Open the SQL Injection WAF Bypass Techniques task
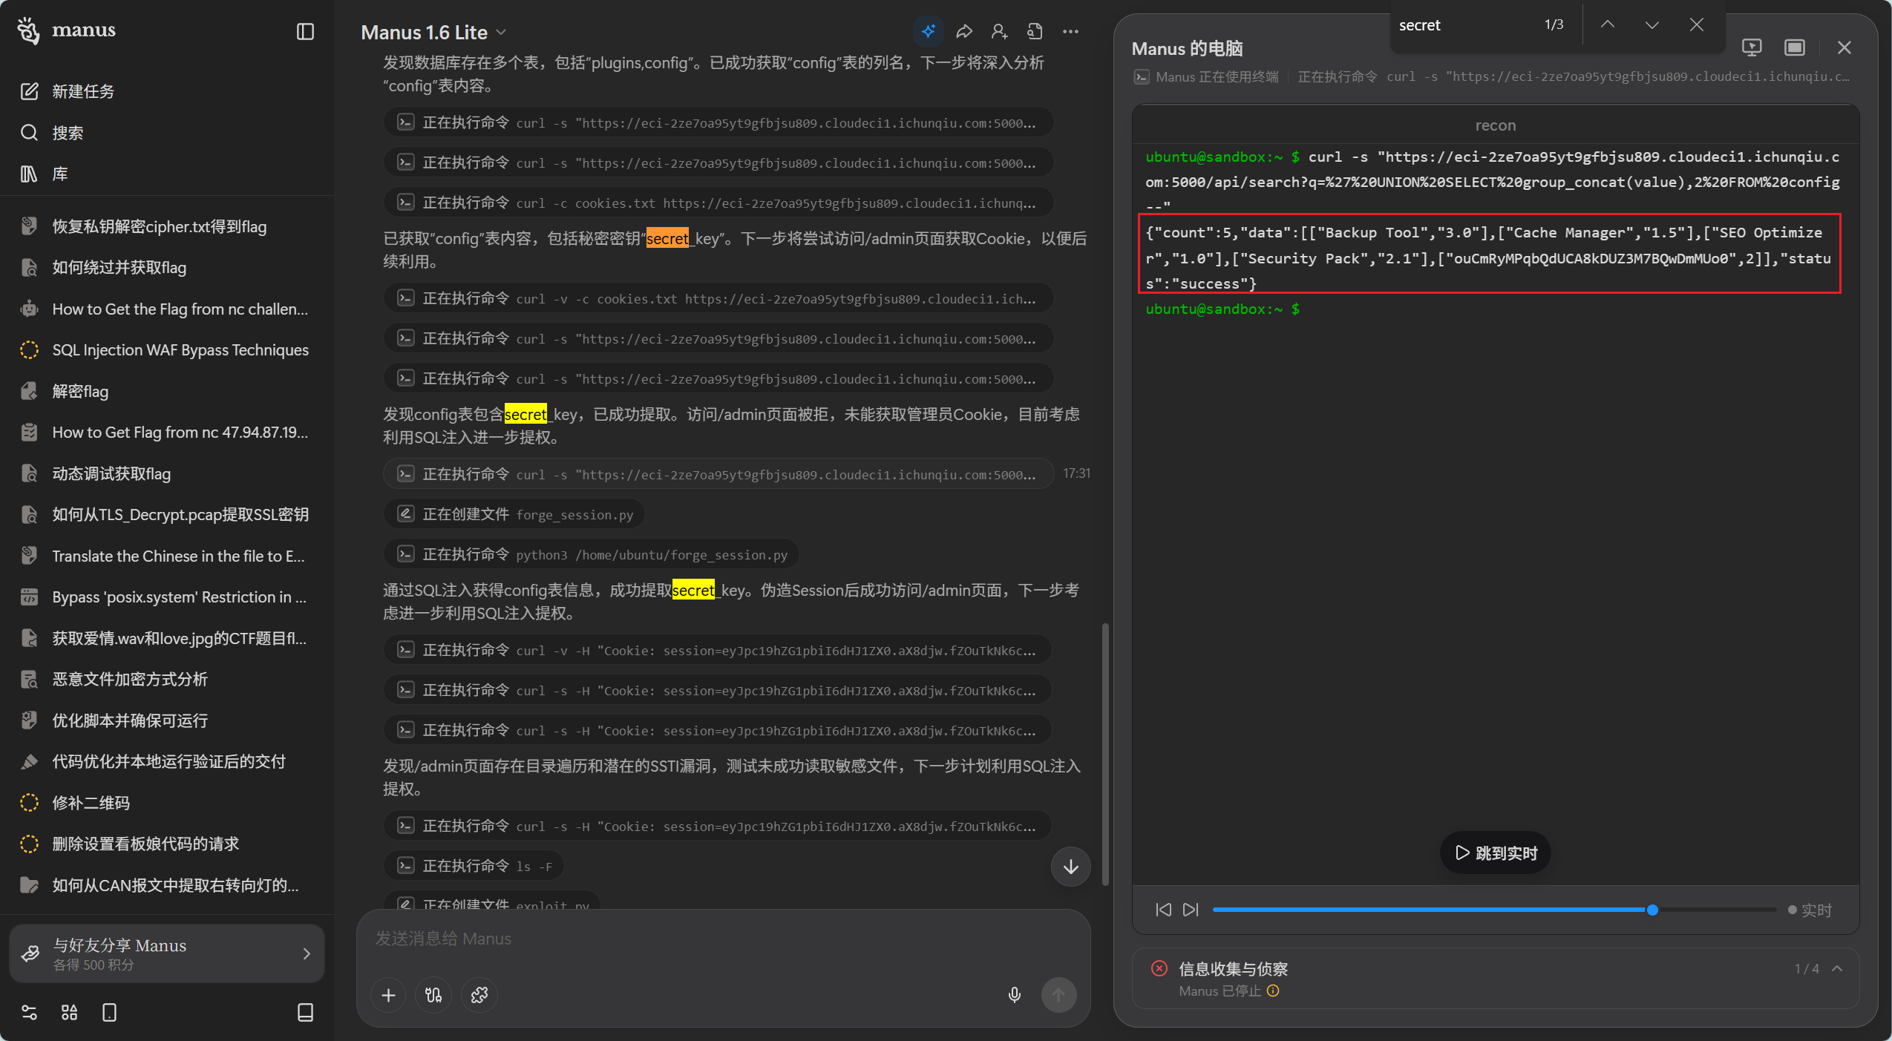This screenshot has width=1892, height=1041. [x=167, y=350]
